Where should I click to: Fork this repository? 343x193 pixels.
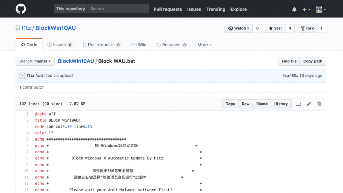(x=307, y=28)
